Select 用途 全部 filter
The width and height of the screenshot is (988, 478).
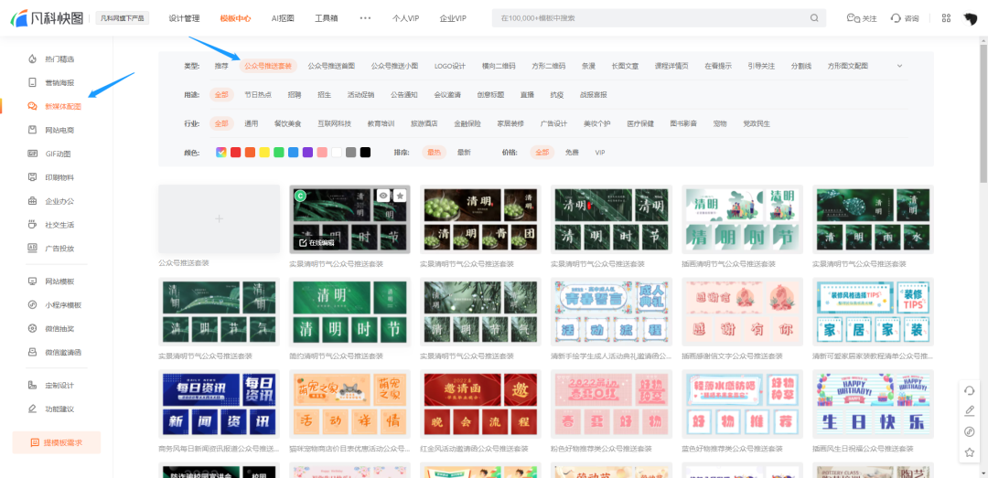[221, 94]
